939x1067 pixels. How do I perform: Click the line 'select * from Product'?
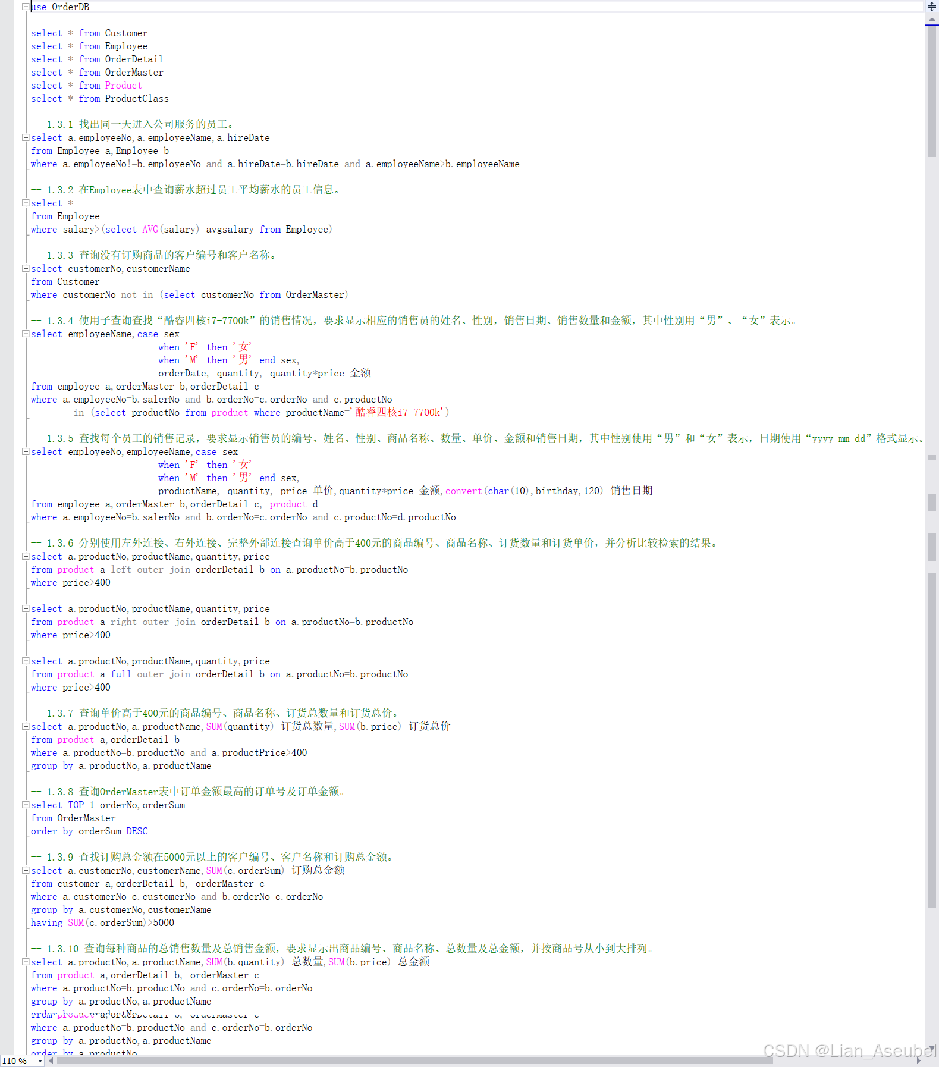pos(86,86)
